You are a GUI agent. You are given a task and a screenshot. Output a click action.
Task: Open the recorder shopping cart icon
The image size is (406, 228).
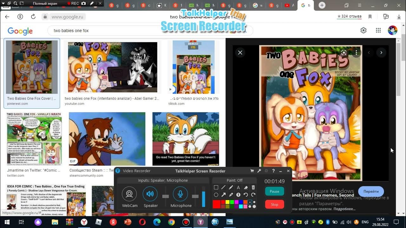coord(252,171)
